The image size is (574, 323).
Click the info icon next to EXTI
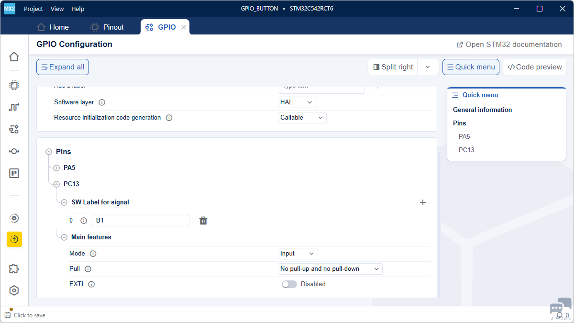pos(91,284)
